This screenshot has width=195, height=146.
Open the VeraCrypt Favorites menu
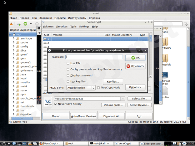[62, 27]
